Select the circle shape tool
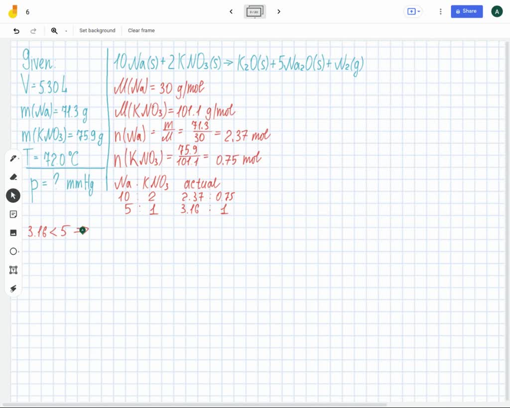The image size is (510, 408). click(13, 251)
